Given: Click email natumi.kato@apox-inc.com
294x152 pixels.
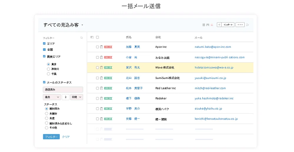Looking at the screenshot, I should coord(213,47).
